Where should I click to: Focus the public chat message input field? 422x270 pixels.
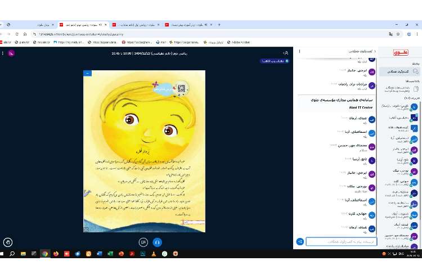[x=342, y=241]
